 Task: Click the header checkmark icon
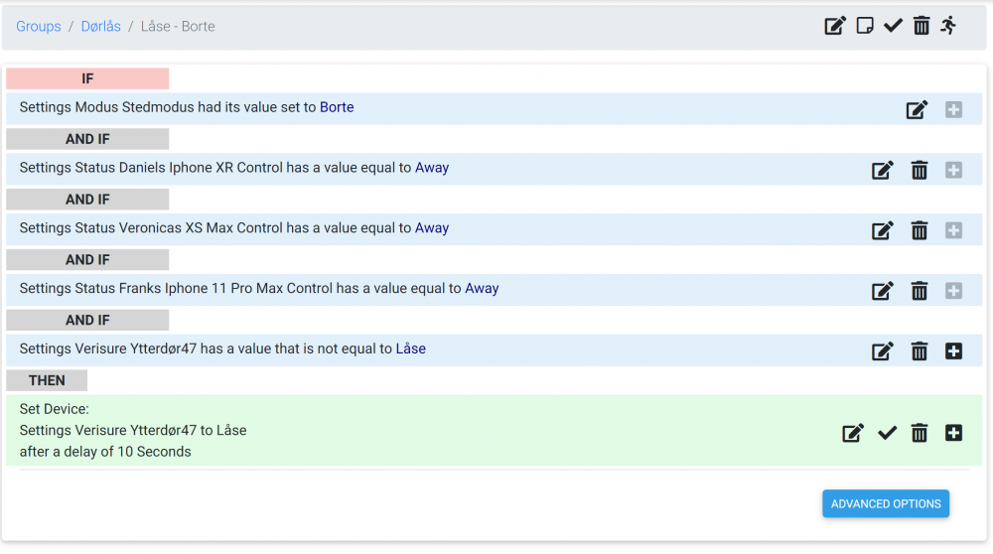pyautogui.click(x=893, y=26)
